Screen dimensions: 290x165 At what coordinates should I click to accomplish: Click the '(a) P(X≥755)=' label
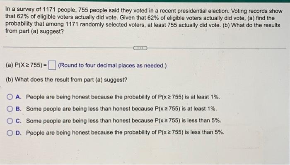pos(27,65)
